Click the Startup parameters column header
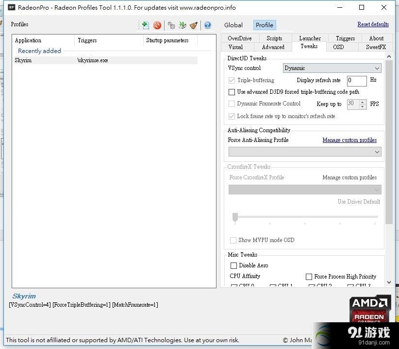 tap(170, 40)
